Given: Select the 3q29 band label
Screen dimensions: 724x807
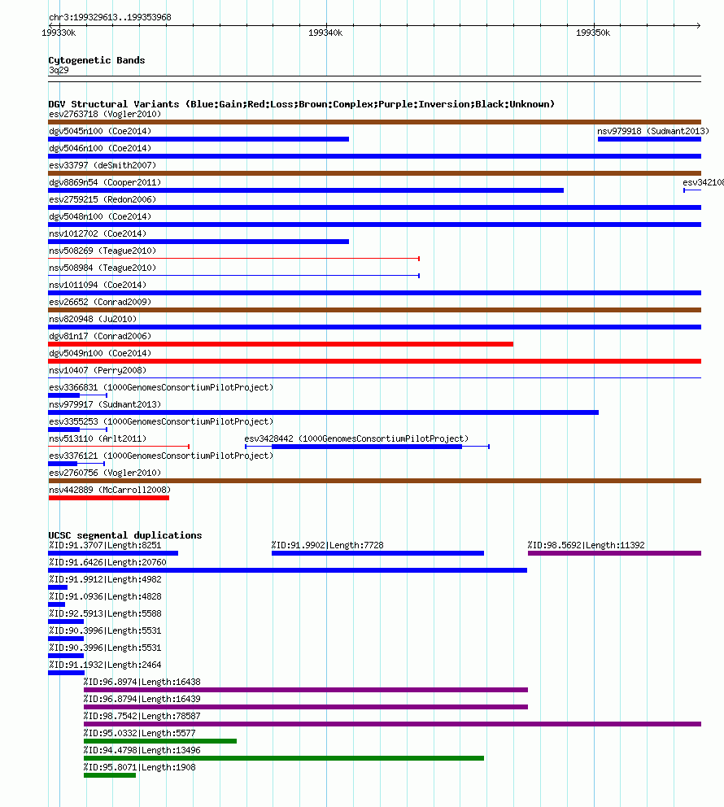Looking at the screenshot, I should [59, 70].
